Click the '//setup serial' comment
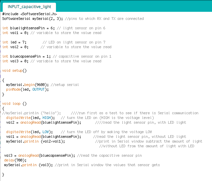The image size is (212, 181). coord(65,85)
